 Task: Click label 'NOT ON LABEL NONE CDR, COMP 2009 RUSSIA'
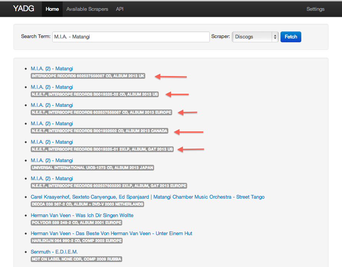[76, 259]
